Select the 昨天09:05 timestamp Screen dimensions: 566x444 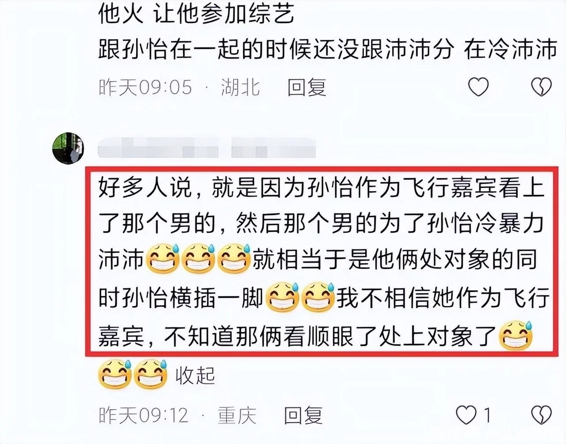145,87
